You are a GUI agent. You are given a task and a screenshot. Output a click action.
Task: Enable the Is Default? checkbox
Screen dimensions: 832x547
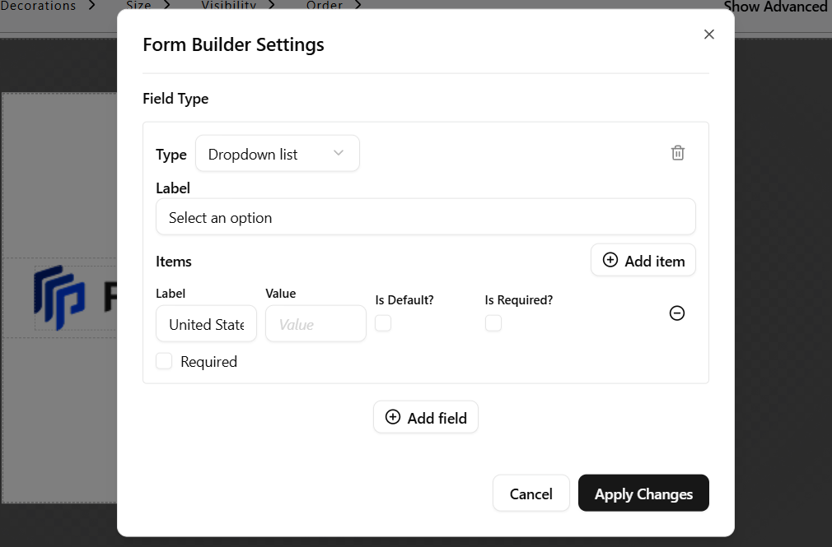[383, 323]
